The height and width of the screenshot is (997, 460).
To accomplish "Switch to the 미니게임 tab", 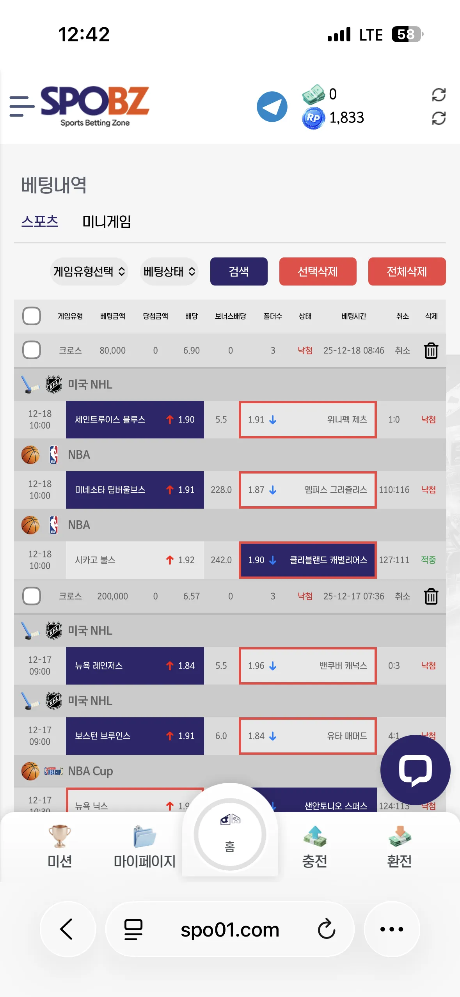I will [107, 222].
